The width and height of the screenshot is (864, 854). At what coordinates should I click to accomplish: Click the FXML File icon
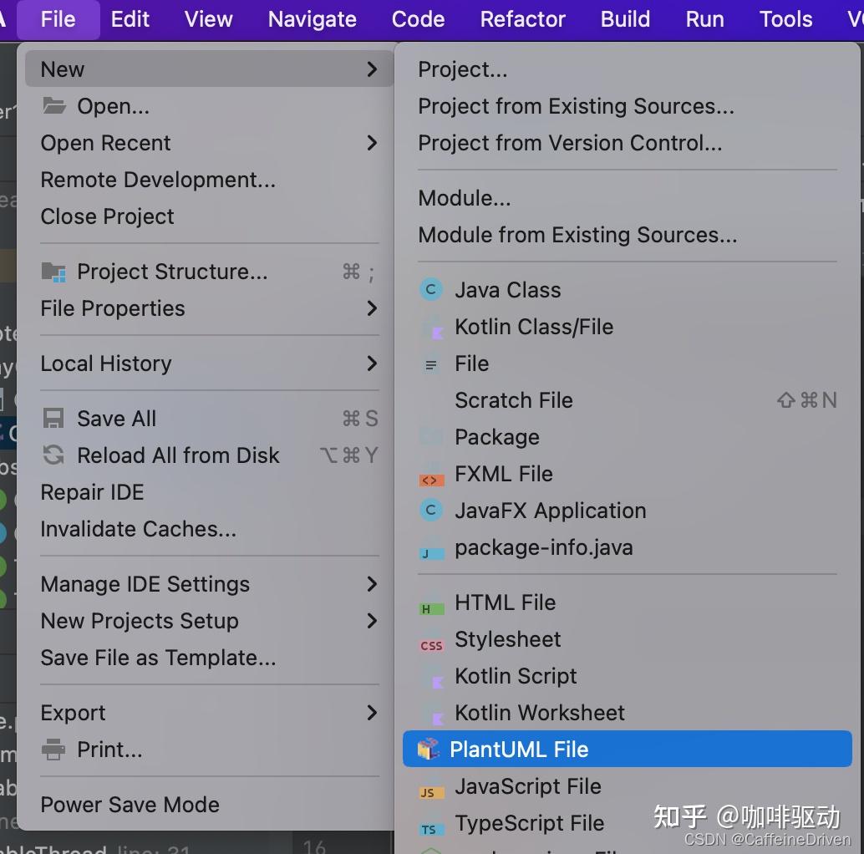pos(431,476)
